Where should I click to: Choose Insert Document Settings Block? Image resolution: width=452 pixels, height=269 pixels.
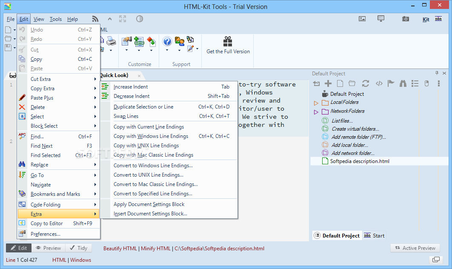[169, 214]
